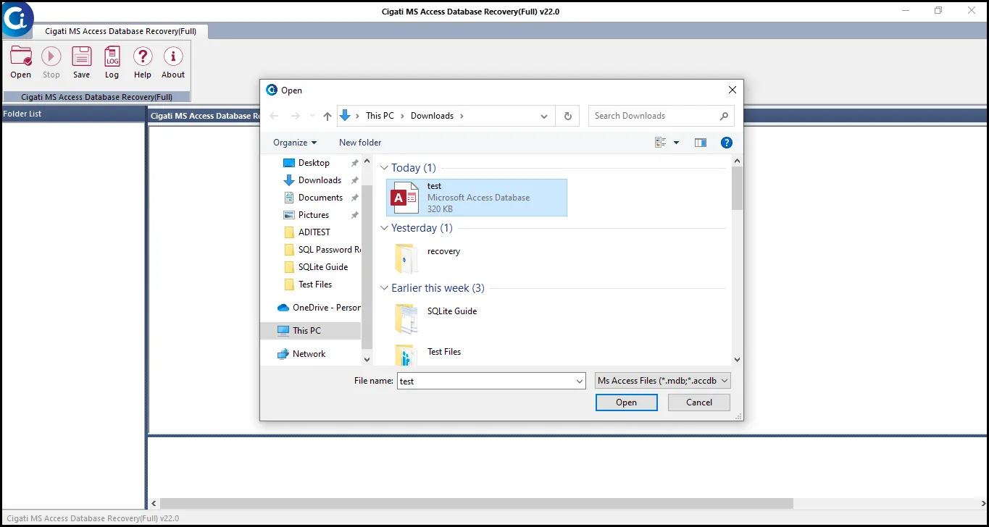Click the search magnifier in Search Downloads
989x527 pixels.
point(724,116)
